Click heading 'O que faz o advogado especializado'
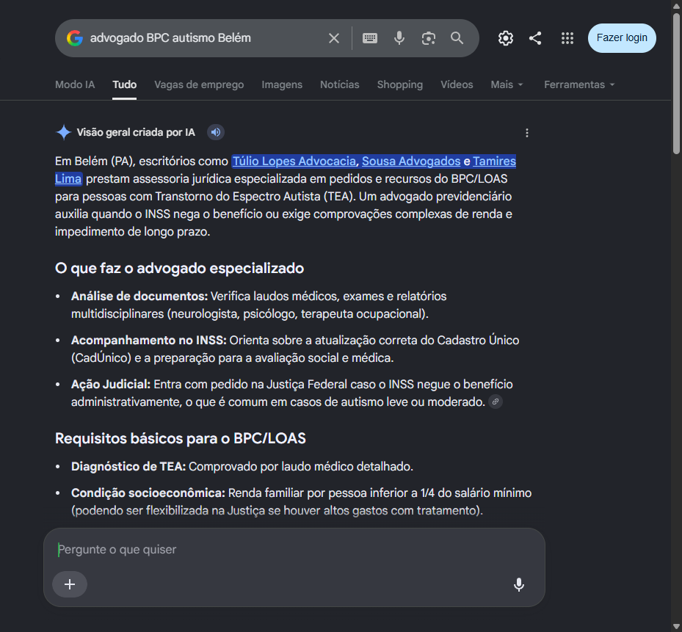The image size is (682, 632). 179,269
